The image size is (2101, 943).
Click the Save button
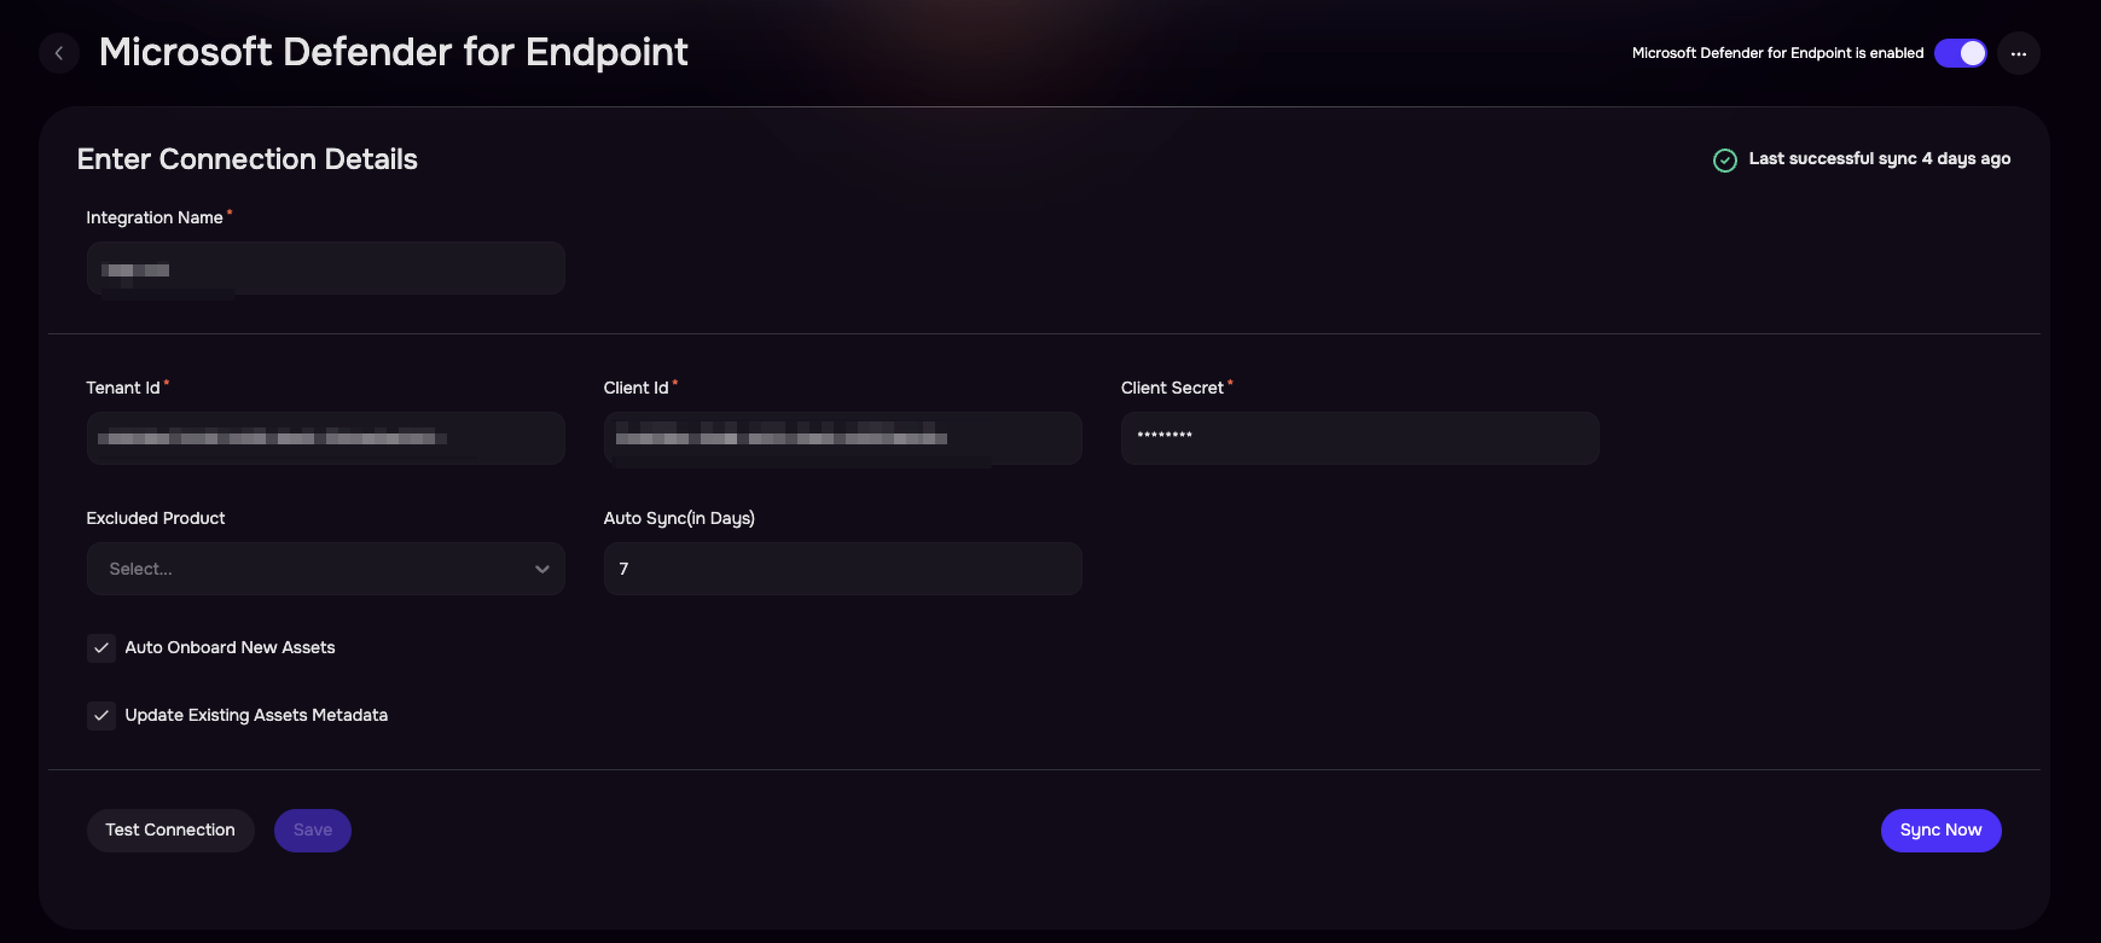coord(312,830)
